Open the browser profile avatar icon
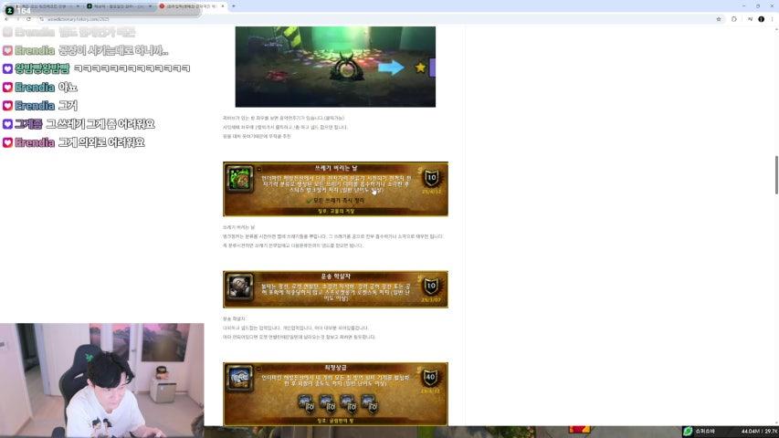The height and width of the screenshot is (438, 779). [x=761, y=19]
